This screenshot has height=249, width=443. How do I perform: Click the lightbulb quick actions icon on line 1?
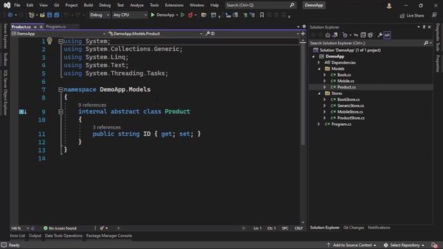pyautogui.click(x=50, y=41)
